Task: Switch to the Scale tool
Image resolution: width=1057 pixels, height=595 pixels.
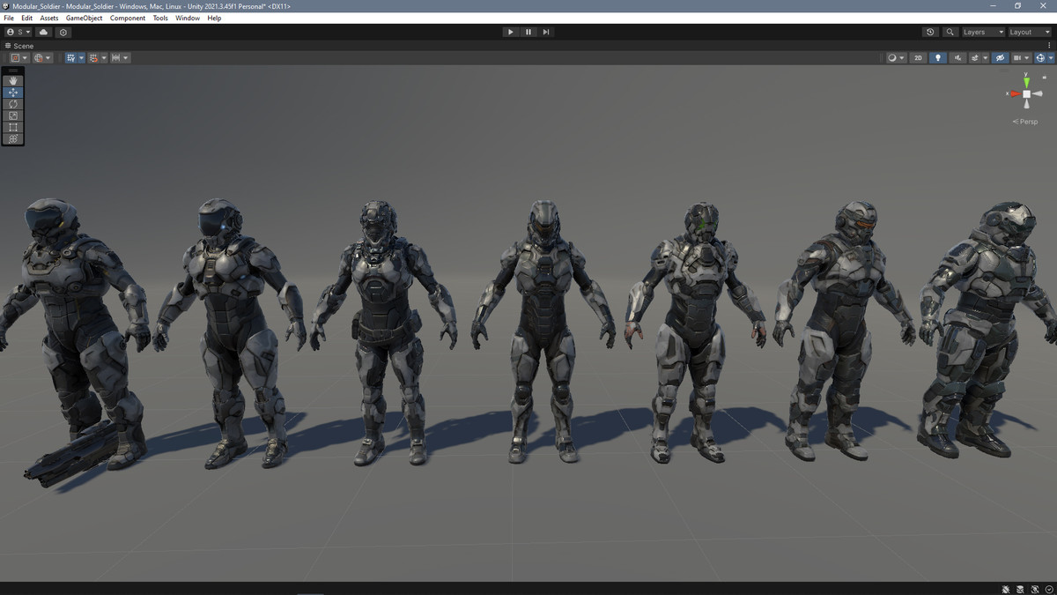Action: pyautogui.click(x=12, y=115)
